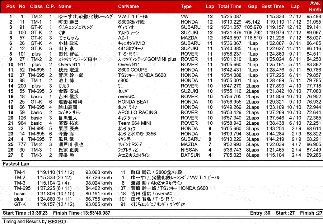323x224 pixels.
Task: Click the 'Fastest Lap' section heading
Action: point(16,164)
